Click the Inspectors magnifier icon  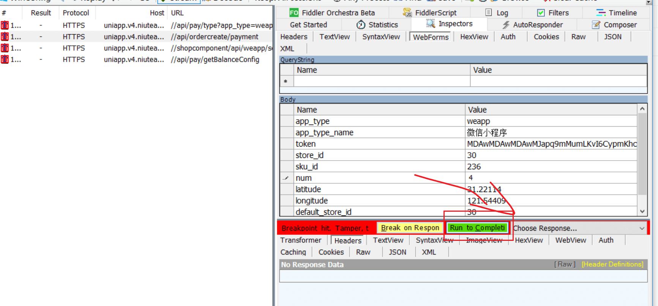click(x=430, y=24)
